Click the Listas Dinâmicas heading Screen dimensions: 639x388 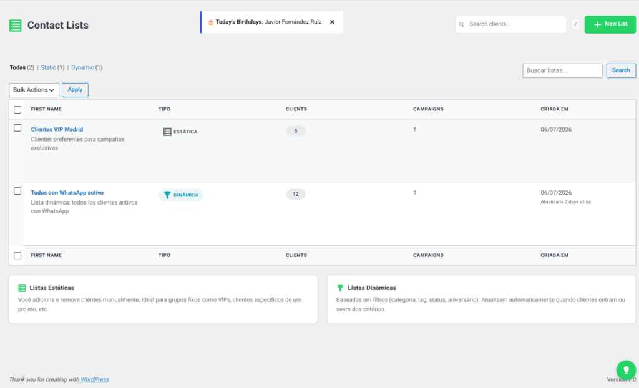[x=372, y=288]
